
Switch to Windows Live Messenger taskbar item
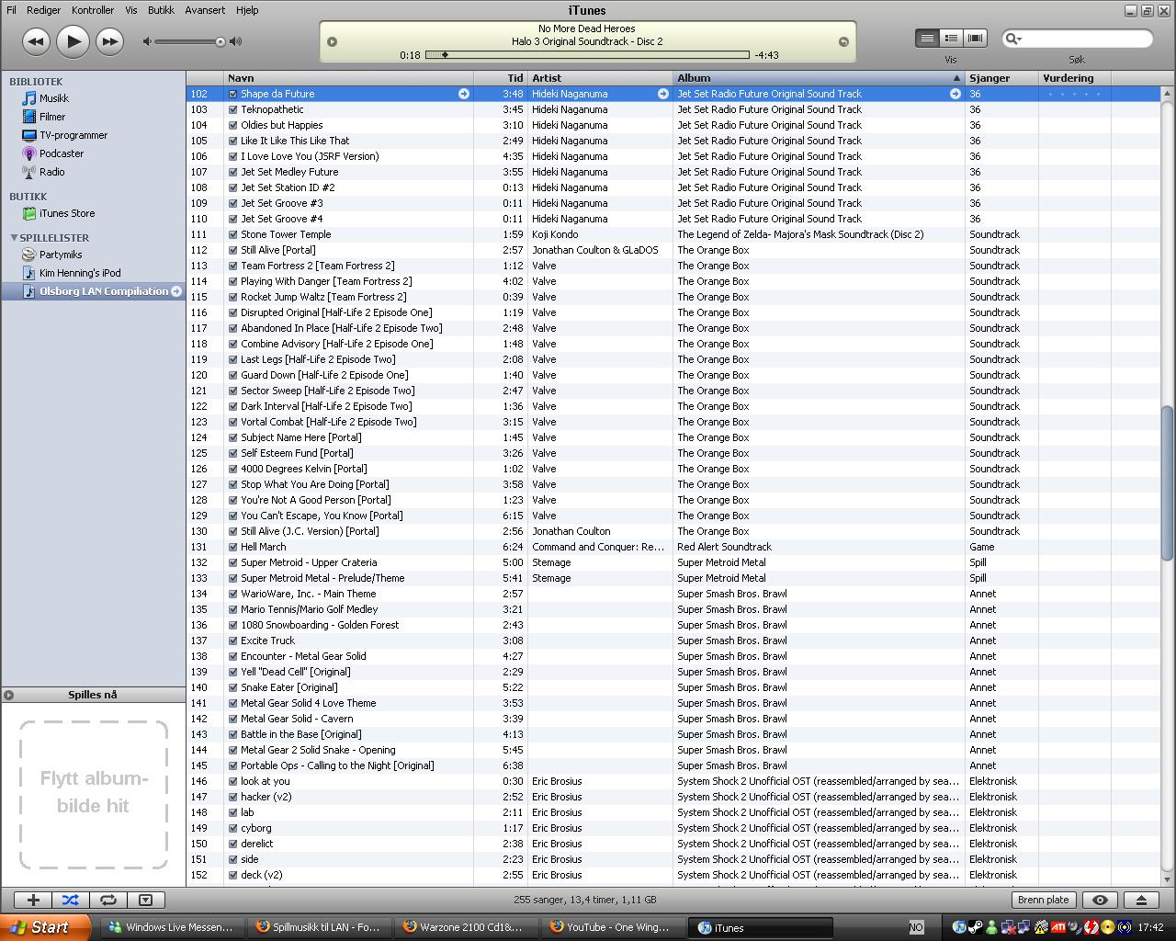tap(171, 927)
